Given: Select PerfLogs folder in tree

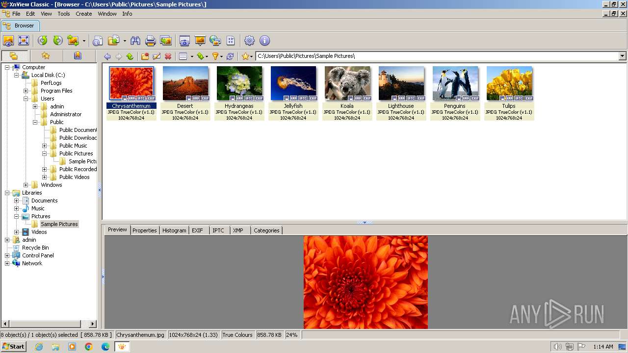Looking at the screenshot, I should [51, 83].
